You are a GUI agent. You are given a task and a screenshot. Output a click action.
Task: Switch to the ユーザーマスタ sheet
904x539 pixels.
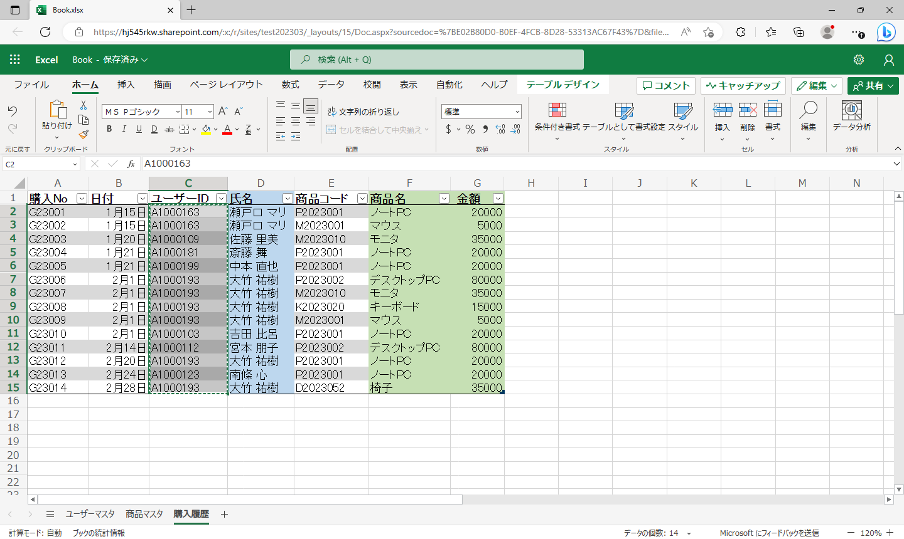(90, 514)
